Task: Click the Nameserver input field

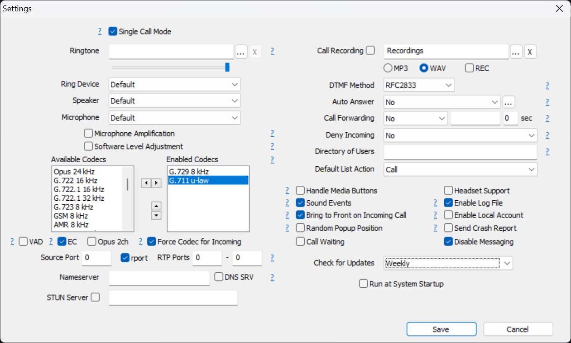Action: 158,277
